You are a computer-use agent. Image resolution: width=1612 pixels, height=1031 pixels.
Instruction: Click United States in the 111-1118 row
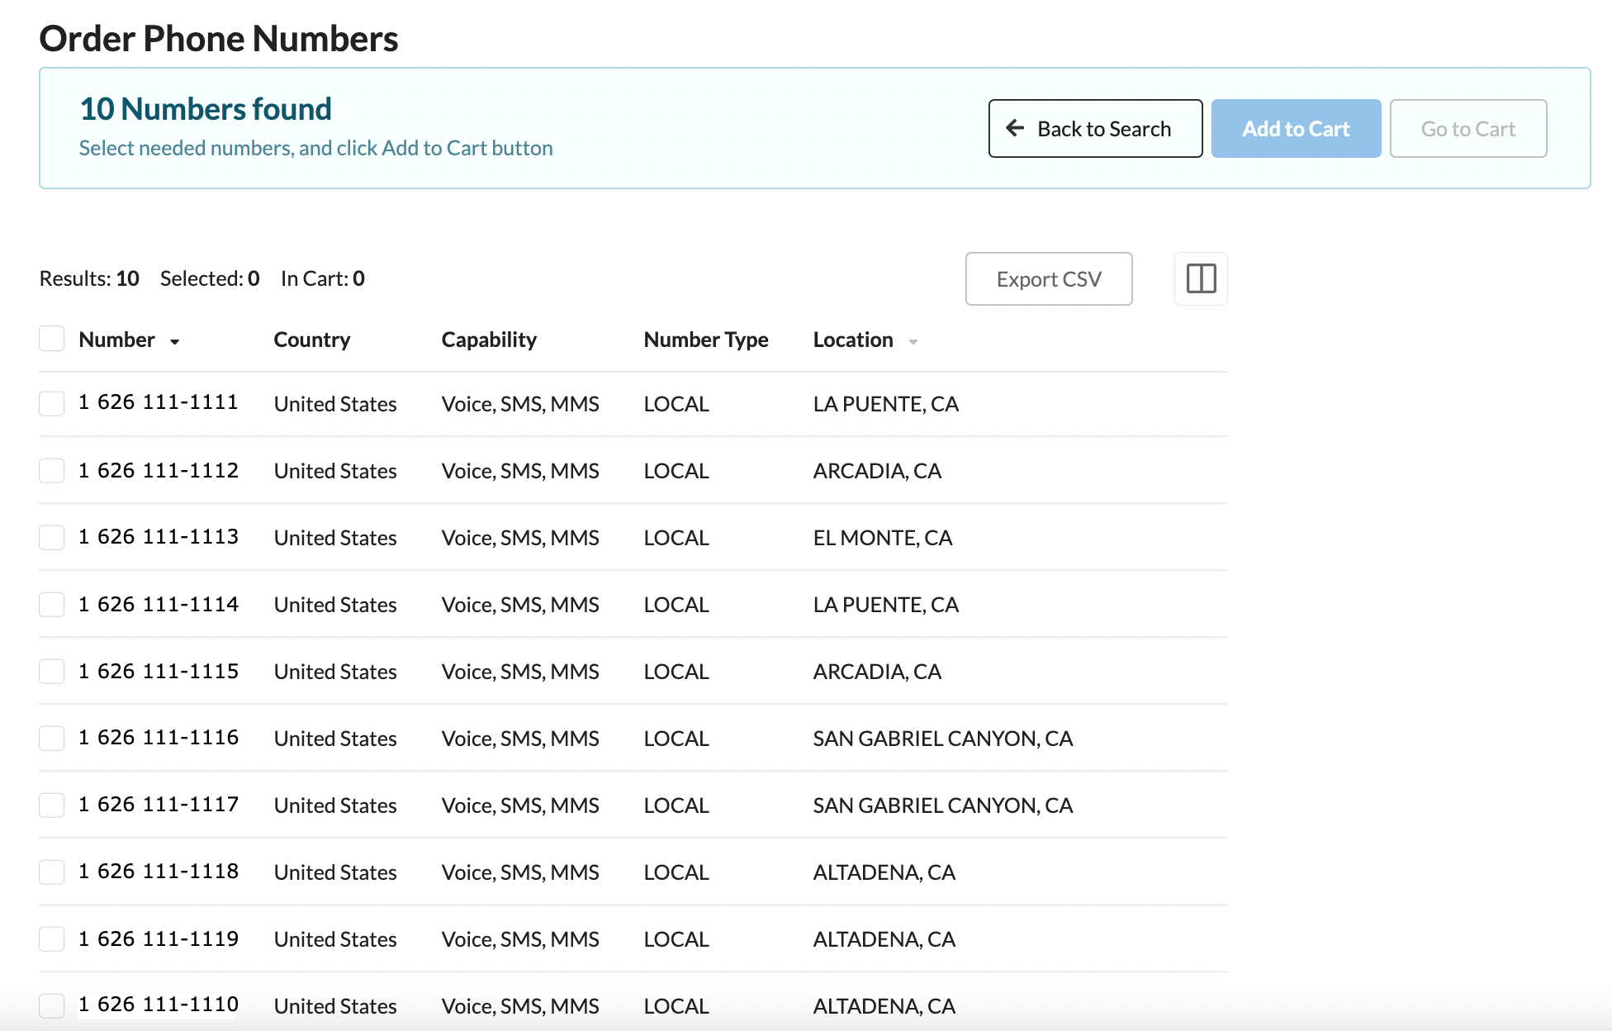[x=335, y=872]
